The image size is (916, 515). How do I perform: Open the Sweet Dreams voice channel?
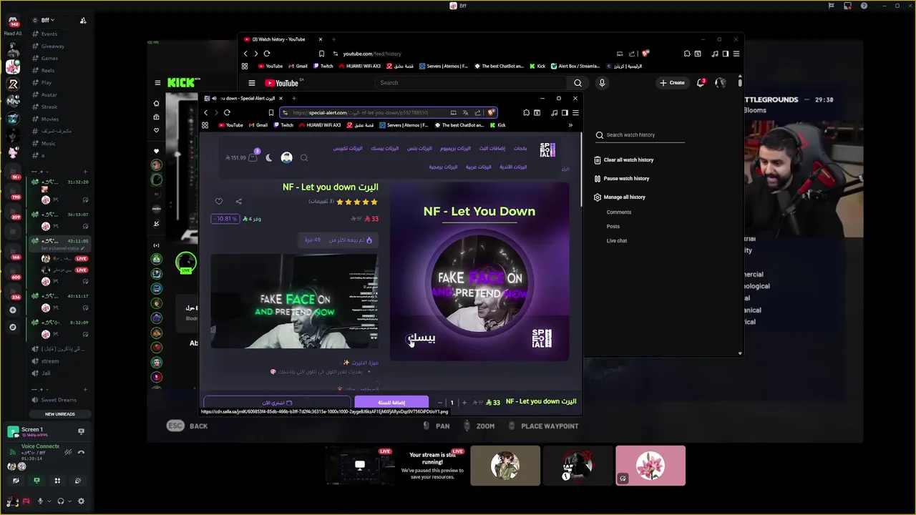59,400
